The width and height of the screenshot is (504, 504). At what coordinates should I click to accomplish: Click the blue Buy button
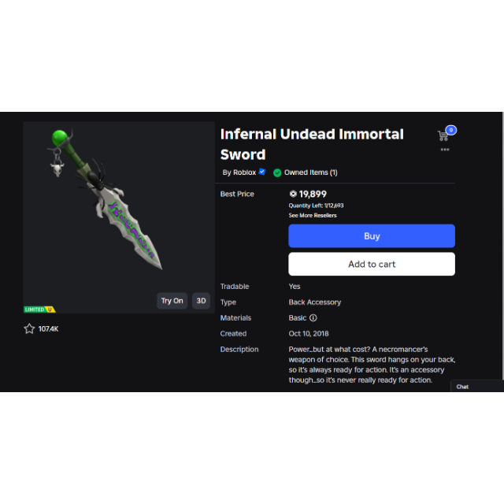pos(372,236)
